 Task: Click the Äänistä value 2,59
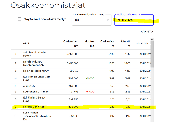pos(128,86)
